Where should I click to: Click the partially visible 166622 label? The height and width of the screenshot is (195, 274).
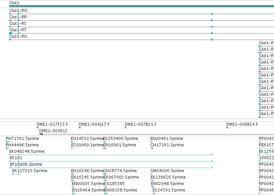pos(266,158)
